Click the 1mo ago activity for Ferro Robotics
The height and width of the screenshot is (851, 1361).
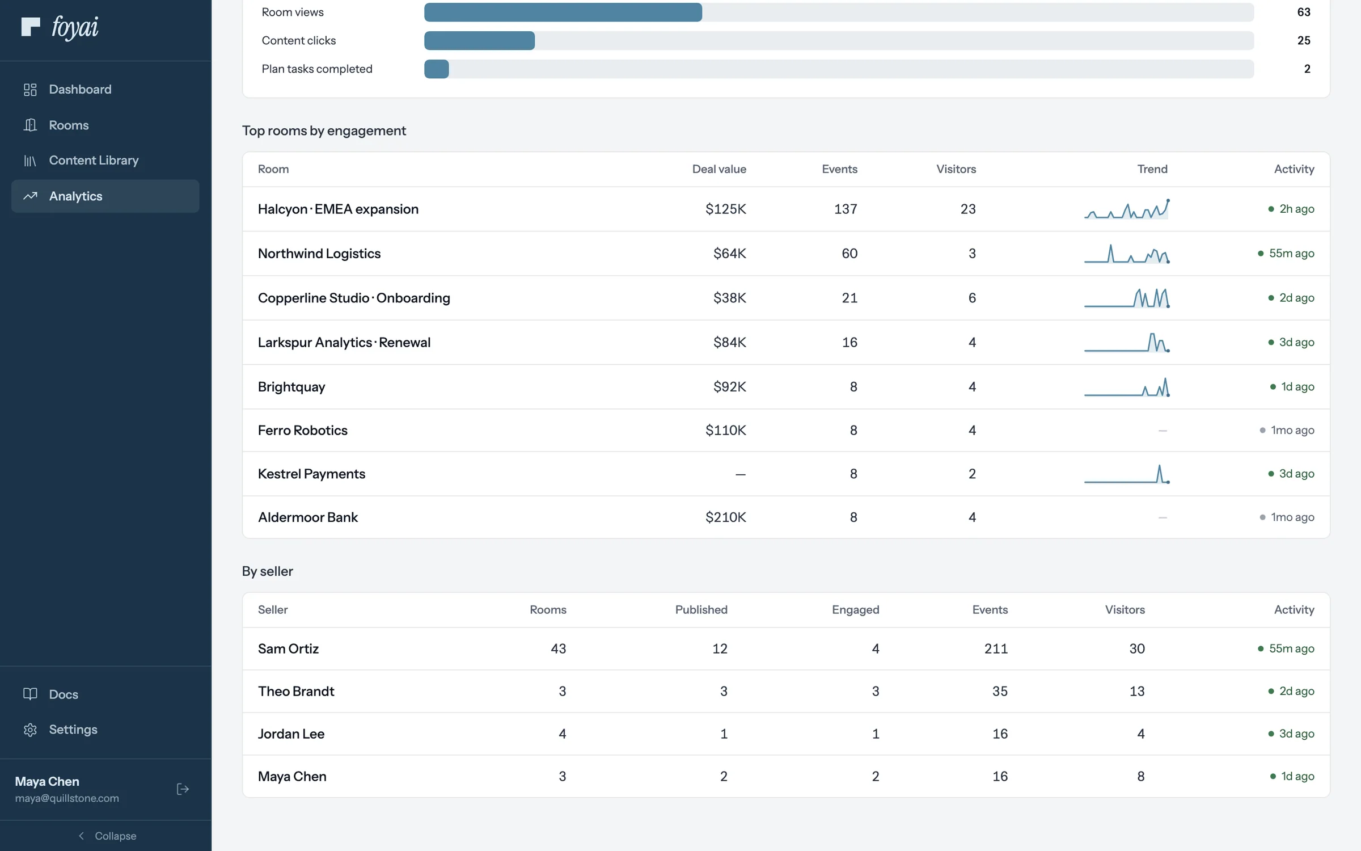[x=1287, y=431]
